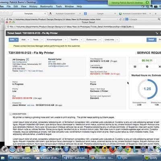Switch to the Autotask Corporation tab
This screenshot has width=161, height=161.
coord(65,14)
